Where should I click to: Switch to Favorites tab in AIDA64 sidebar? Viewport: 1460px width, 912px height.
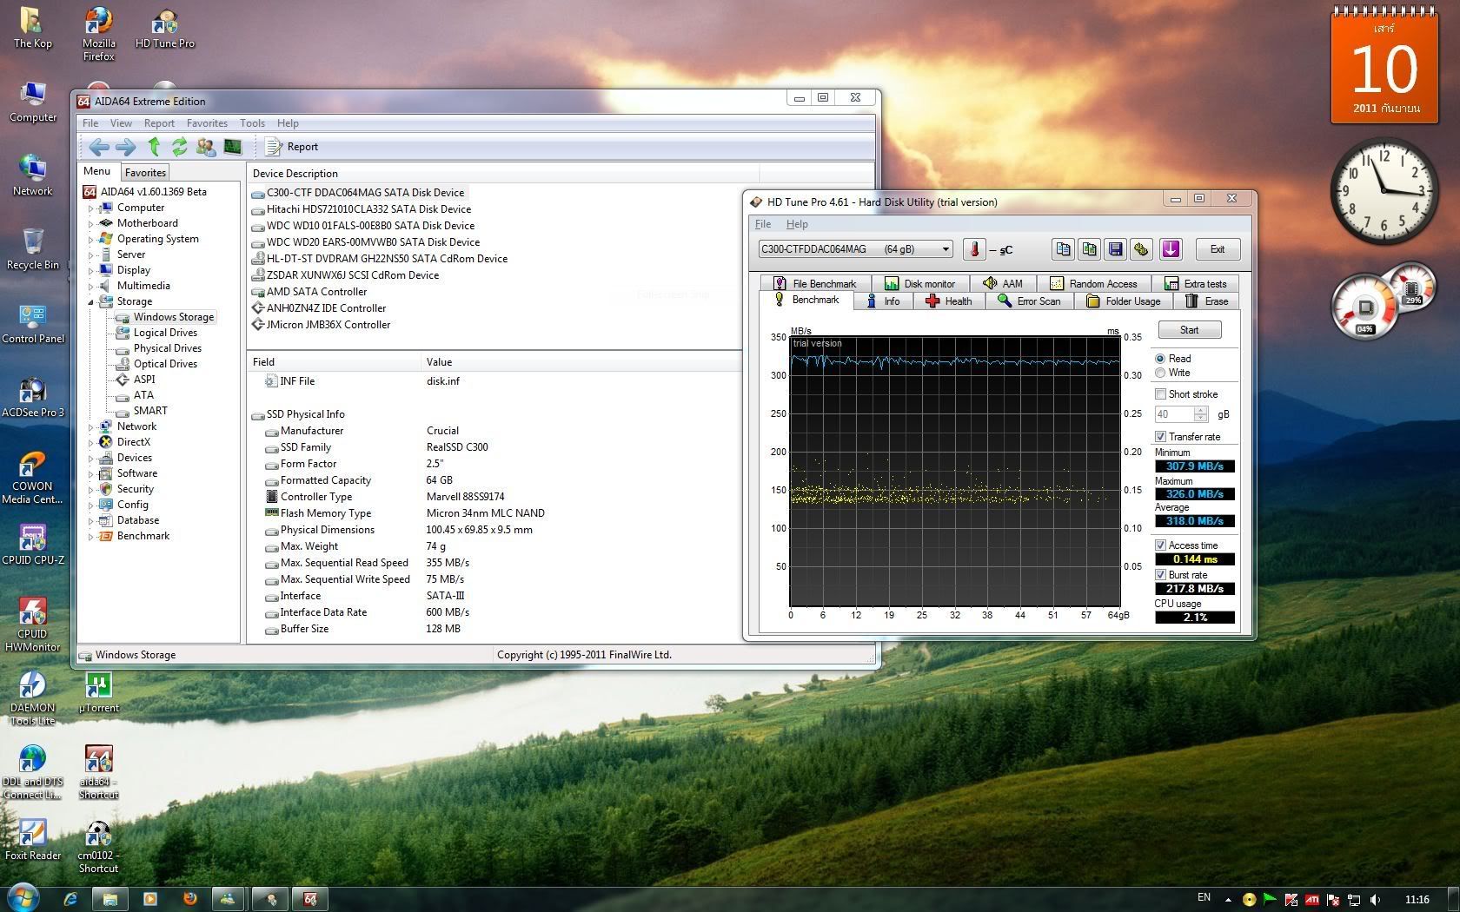pyautogui.click(x=145, y=173)
